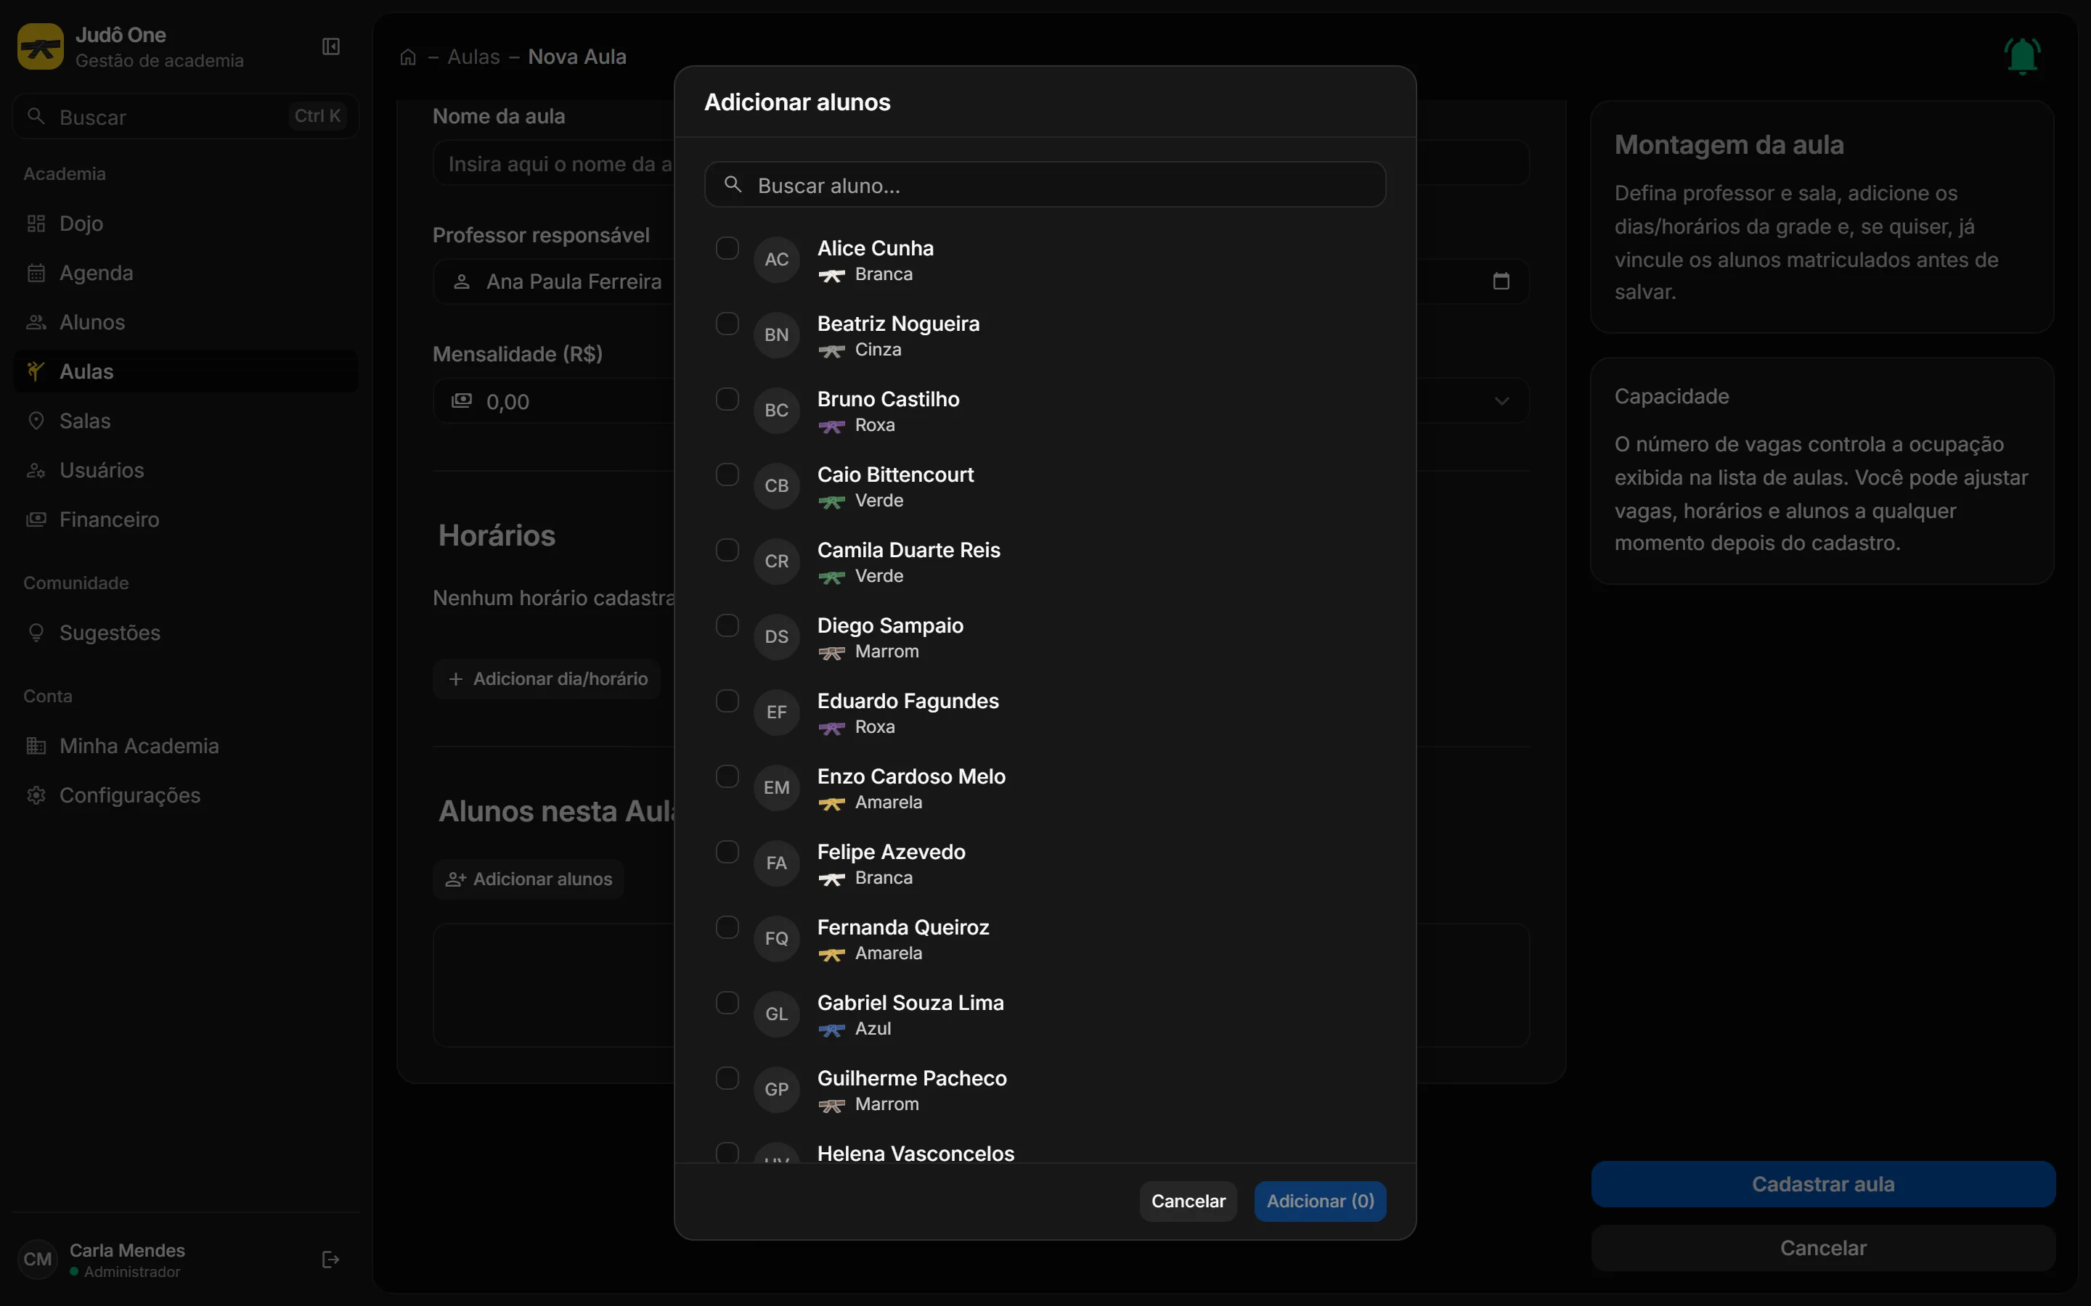Go to Agenda in the sidebar
The image size is (2091, 1306).
point(186,273)
